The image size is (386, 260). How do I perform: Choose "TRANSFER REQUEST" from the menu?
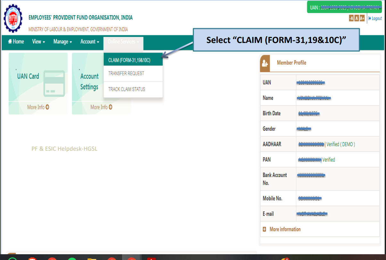(126, 73)
